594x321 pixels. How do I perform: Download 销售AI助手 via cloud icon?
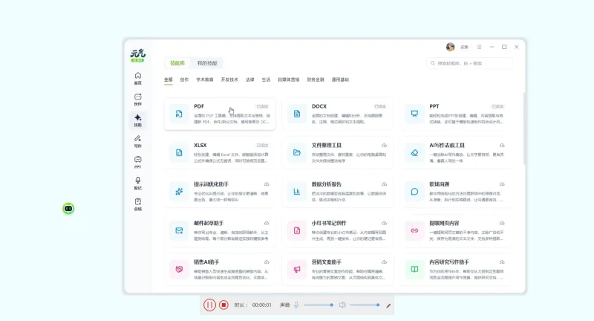[x=267, y=262]
